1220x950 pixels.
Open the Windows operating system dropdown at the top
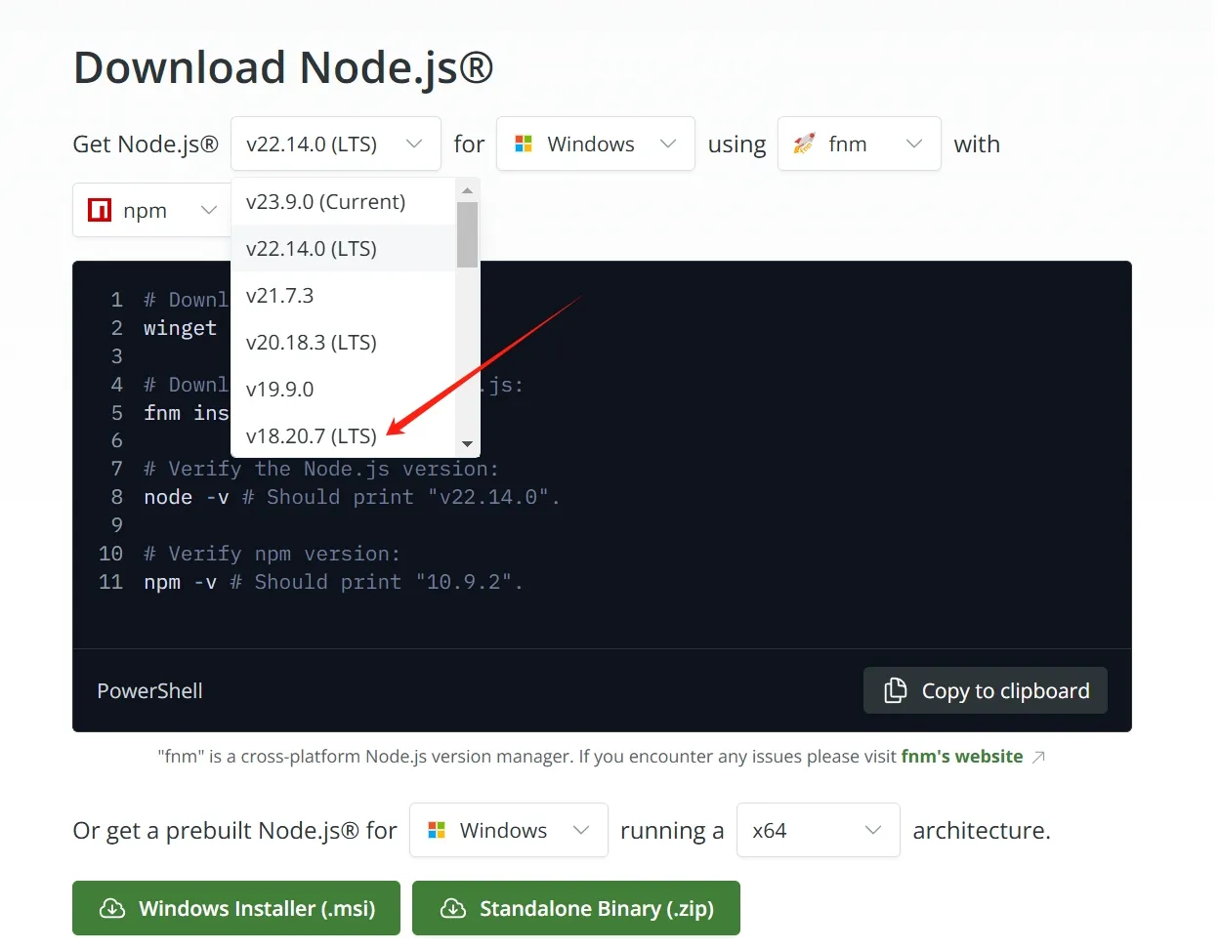click(596, 144)
